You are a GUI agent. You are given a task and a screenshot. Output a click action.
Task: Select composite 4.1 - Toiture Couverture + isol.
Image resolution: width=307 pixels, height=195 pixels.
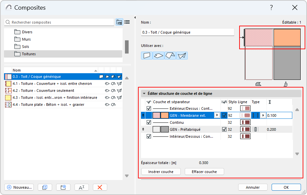[63, 84]
